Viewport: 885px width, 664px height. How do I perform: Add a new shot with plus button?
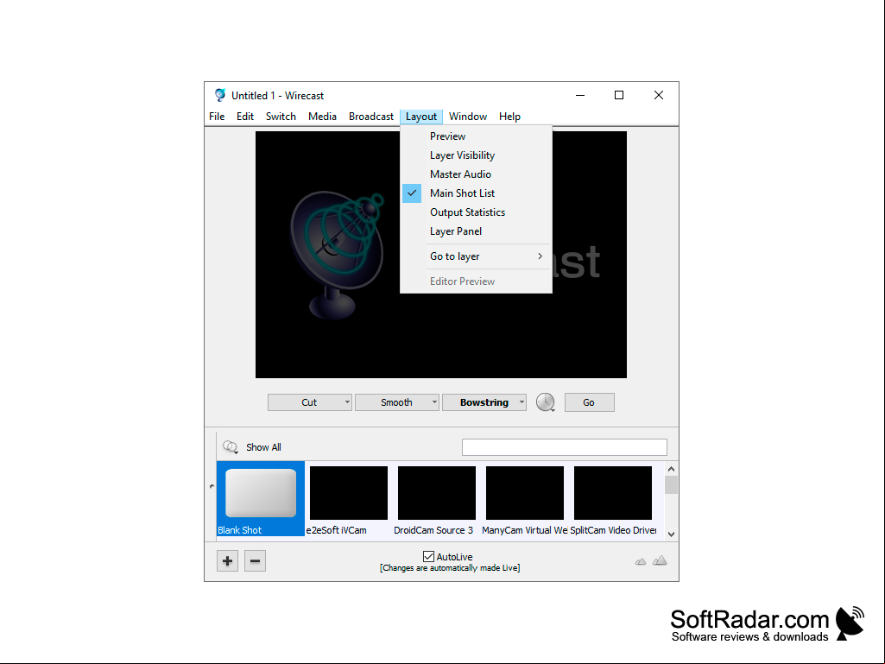(227, 560)
